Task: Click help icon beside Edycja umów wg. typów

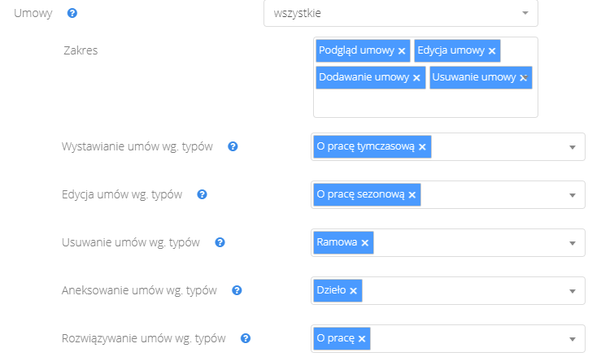Action: tap(202, 194)
